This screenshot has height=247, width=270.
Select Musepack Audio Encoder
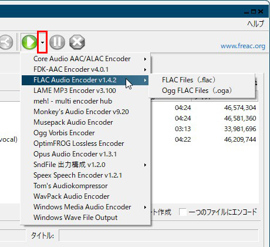click(x=85, y=122)
